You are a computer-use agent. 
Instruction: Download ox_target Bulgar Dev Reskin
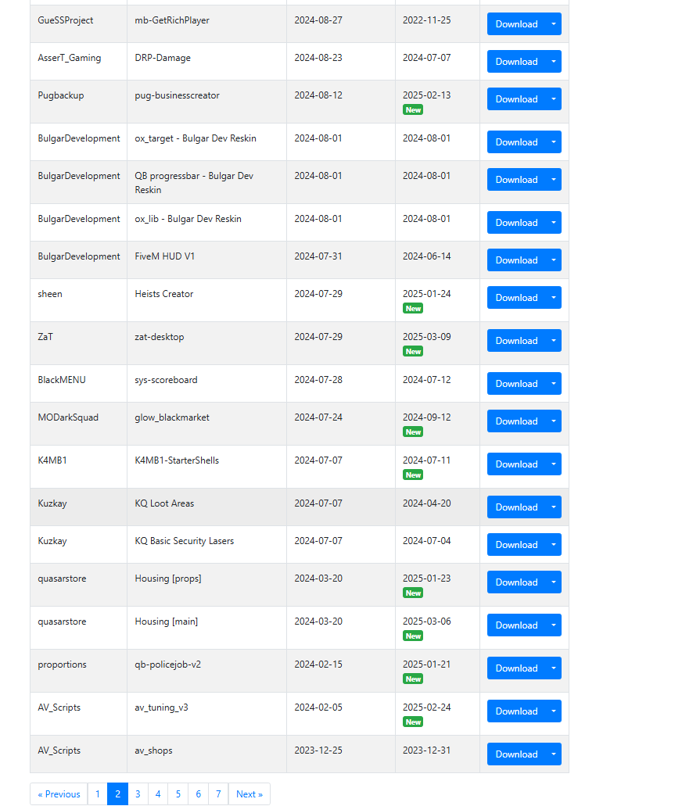[516, 142]
